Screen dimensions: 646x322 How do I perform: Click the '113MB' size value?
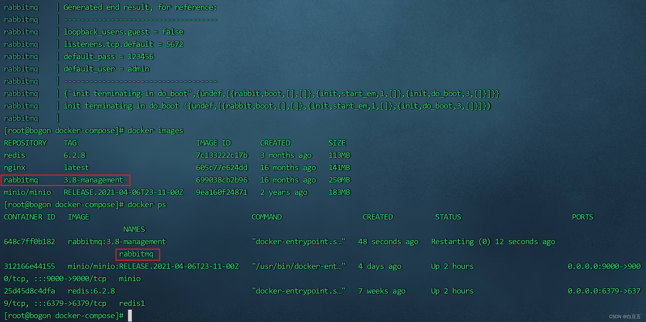click(x=339, y=155)
